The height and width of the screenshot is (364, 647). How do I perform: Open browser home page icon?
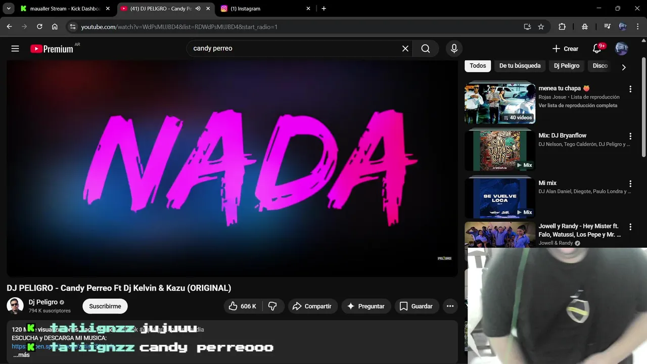(55, 27)
